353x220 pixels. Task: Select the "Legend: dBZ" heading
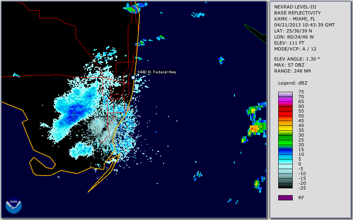pos(293,83)
